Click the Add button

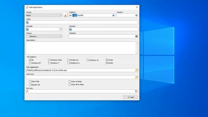130,97
